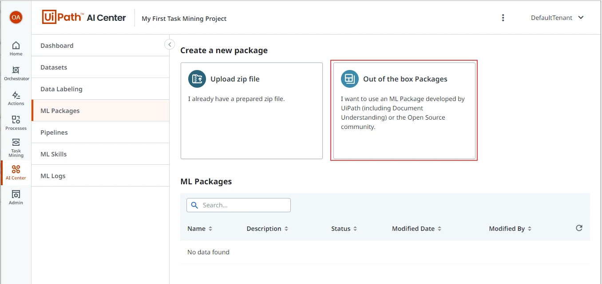Sort table by Modified By column

pos(511,229)
